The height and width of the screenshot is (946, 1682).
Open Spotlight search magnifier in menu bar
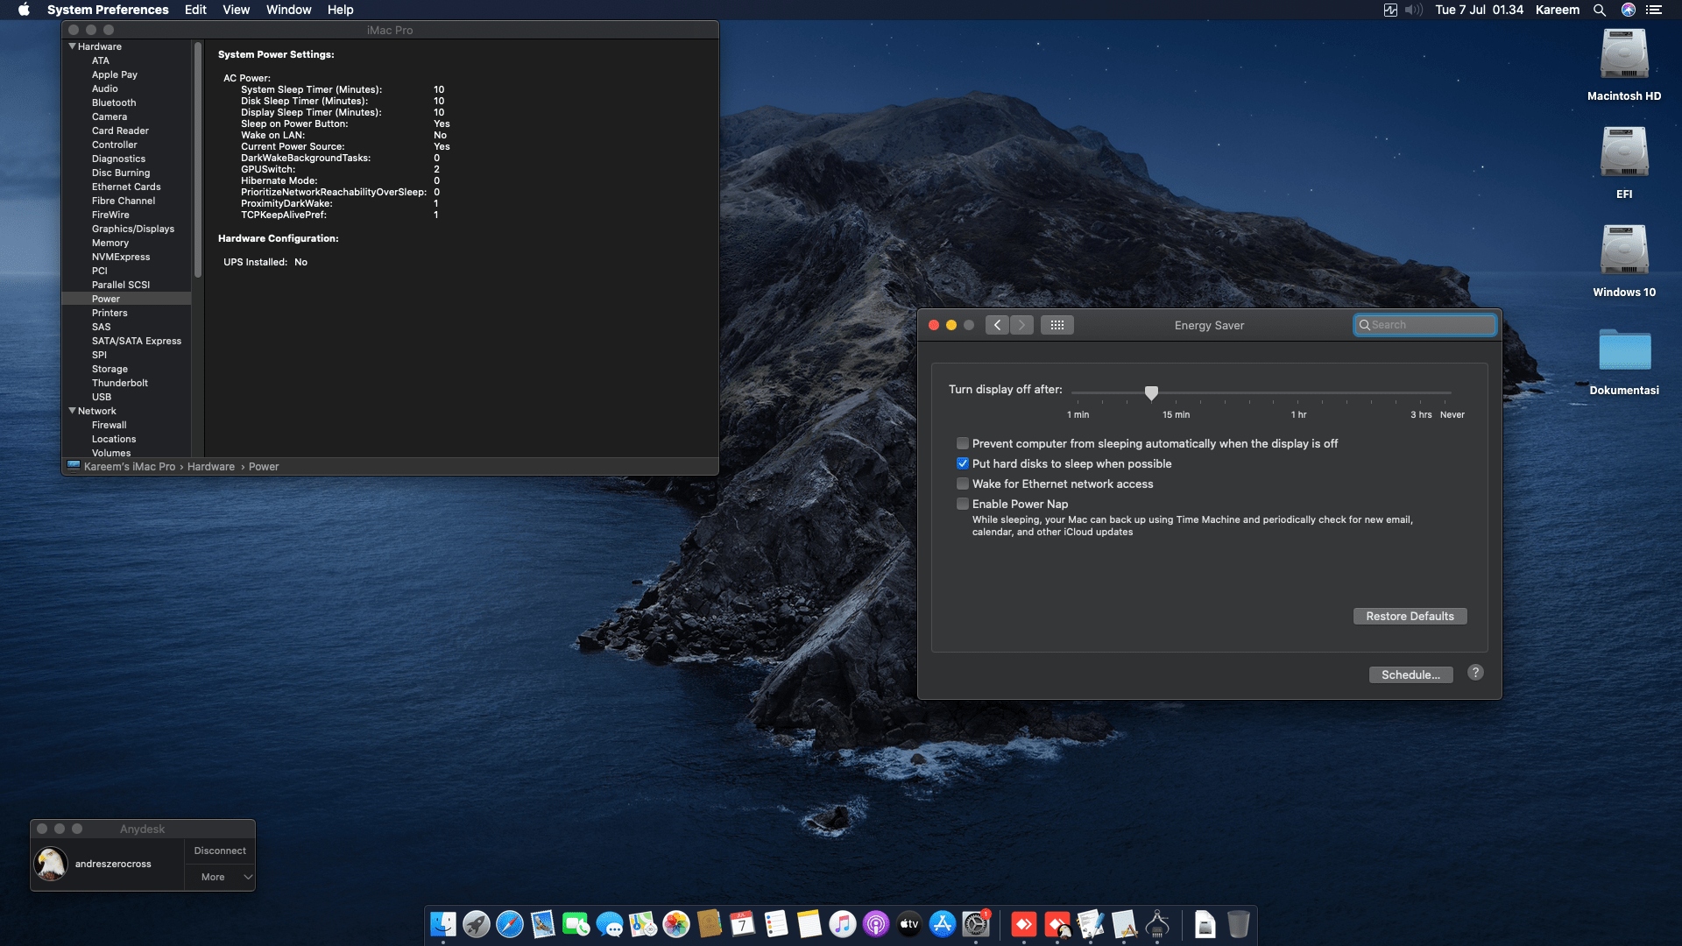click(x=1599, y=10)
